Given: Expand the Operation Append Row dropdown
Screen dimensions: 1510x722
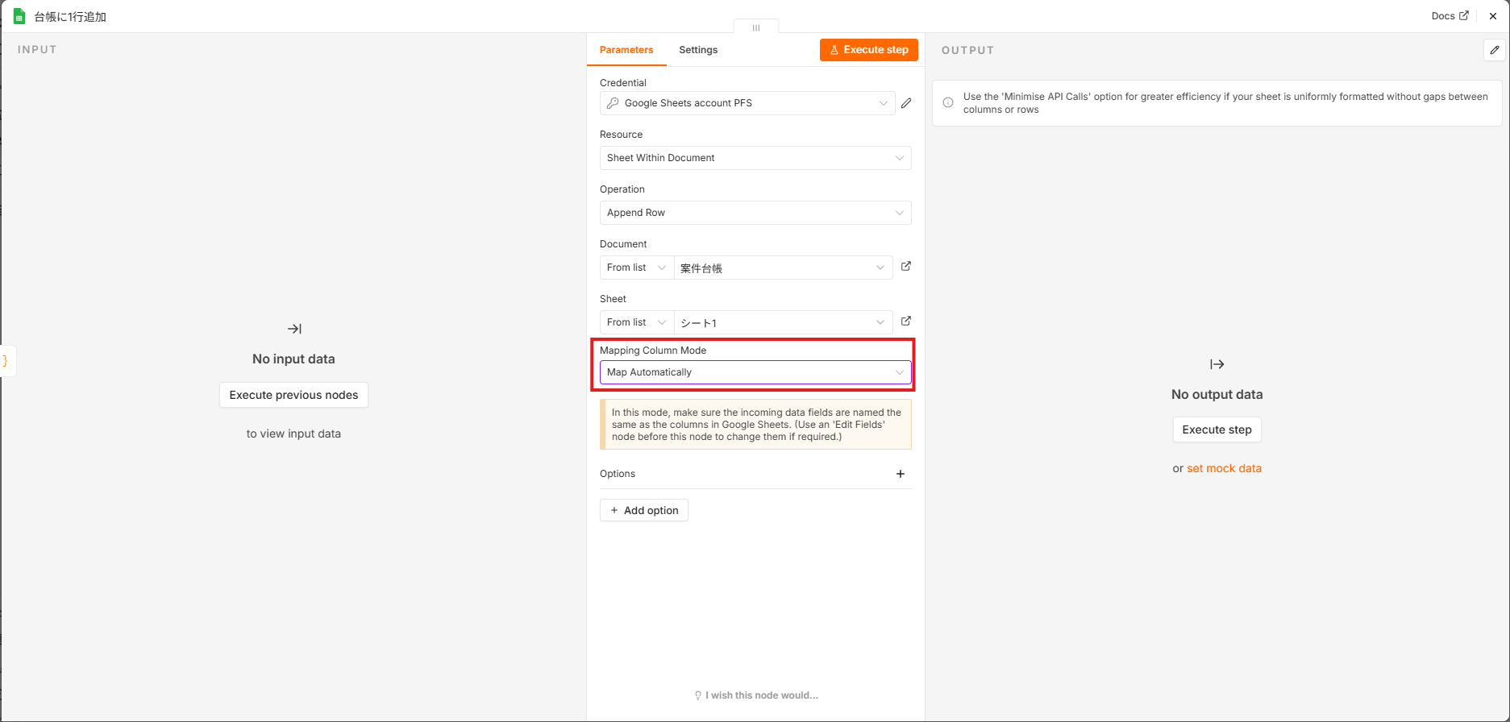Looking at the screenshot, I should pos(755,213).
